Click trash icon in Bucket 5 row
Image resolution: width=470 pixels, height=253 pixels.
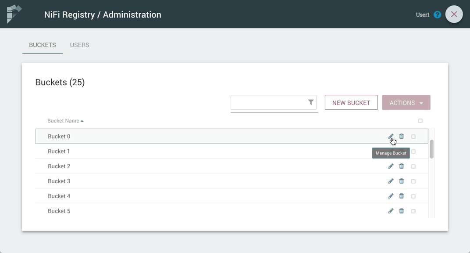401,211
